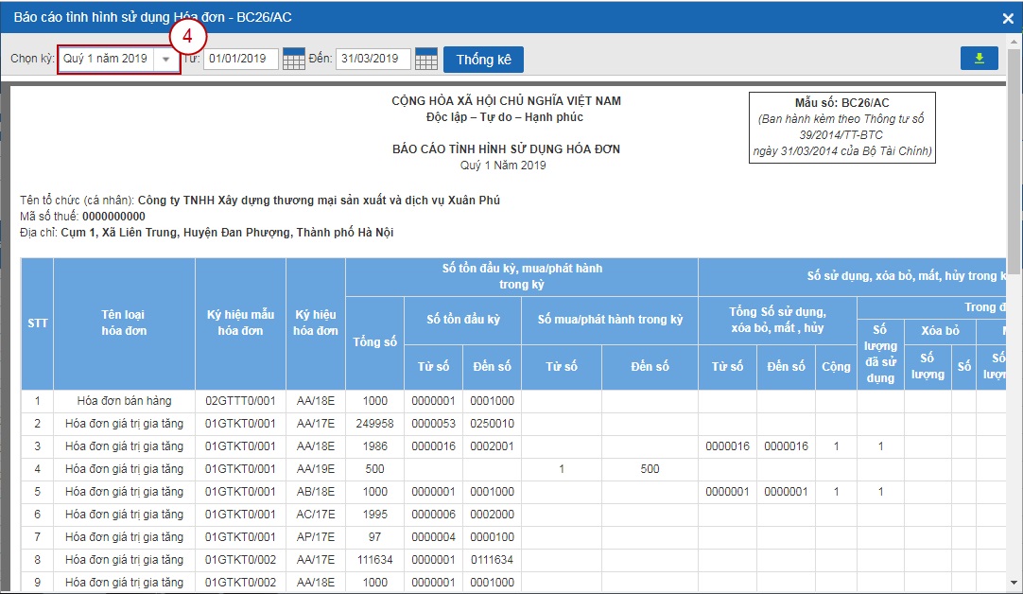
Task: Click the 'Xóa bỏ' column header
Action: [940, 331]
